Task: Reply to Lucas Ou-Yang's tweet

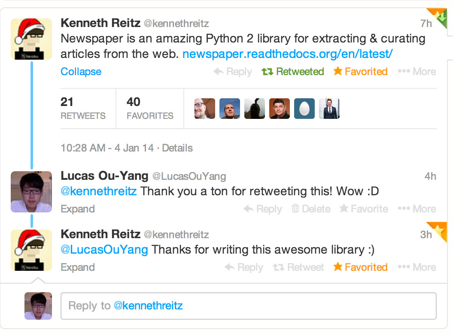Action: (263, 209)
